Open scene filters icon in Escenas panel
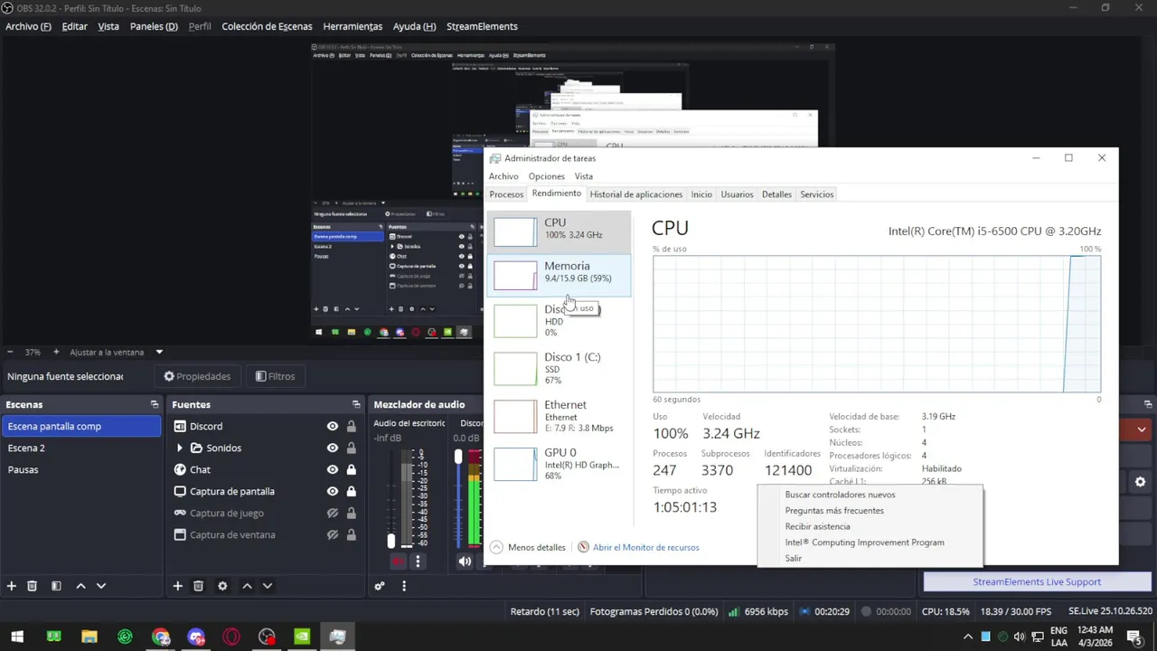The width and height of the screenshot is (1157, 651). coord(56,586)
